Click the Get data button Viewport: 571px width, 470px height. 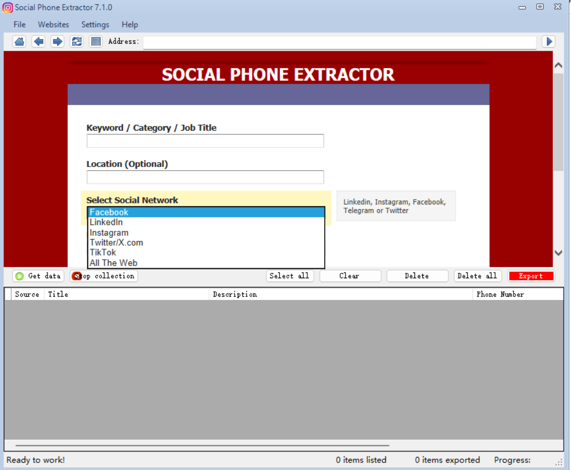point(38,276)
